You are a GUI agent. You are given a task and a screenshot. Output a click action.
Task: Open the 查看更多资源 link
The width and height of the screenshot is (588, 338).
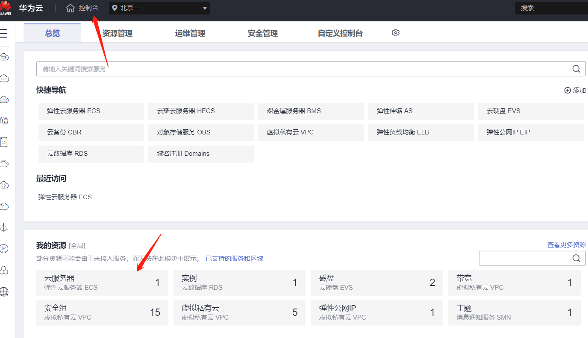[567, 245]
